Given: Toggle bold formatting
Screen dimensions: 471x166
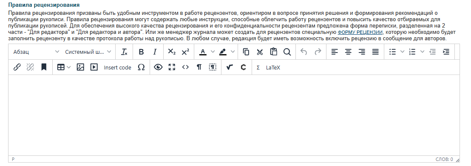Looking at the screenshot, I should point(141,52).
